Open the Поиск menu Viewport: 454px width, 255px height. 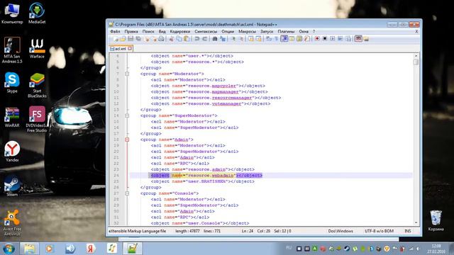coord(148,31)
